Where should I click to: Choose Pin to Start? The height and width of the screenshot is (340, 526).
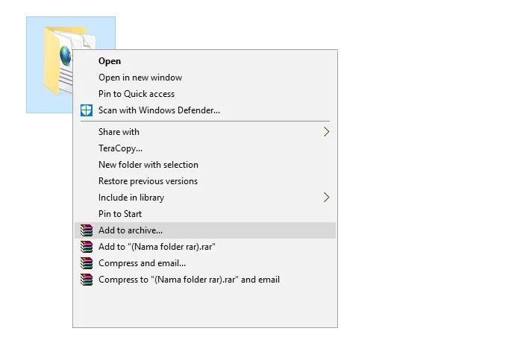pyautogui.click(x=205, y=214)
